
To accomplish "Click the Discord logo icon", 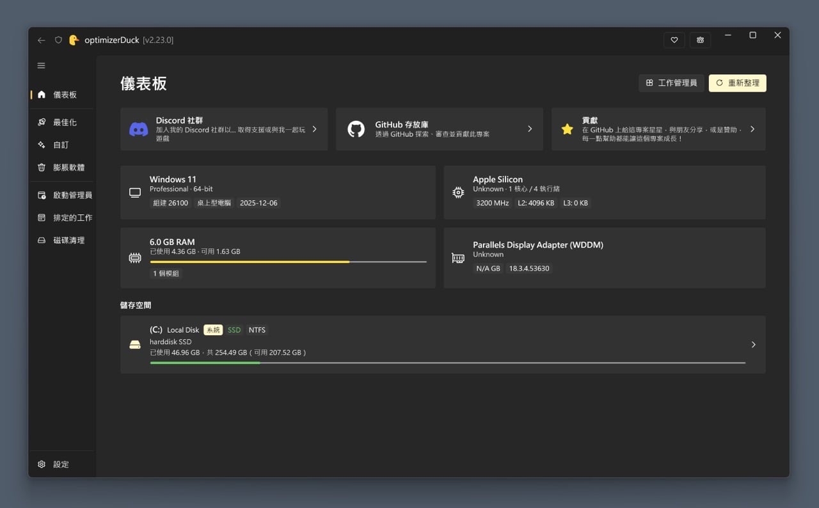I will [x=139, y=129].
